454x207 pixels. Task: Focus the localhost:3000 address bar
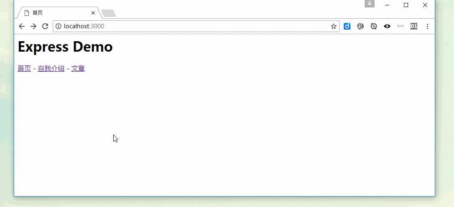(196, 26)
